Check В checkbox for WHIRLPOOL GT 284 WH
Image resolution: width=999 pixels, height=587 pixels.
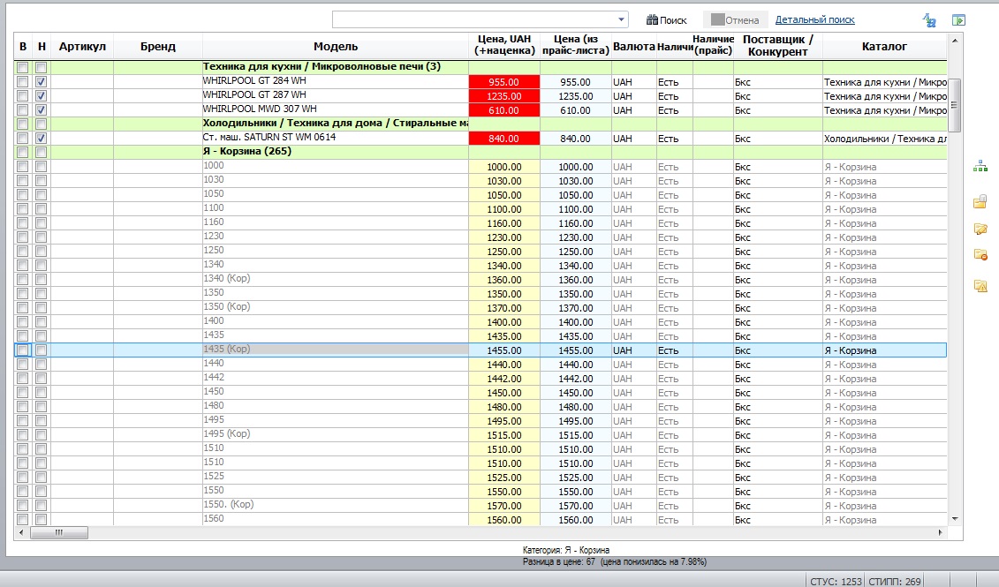click(23, 81)
